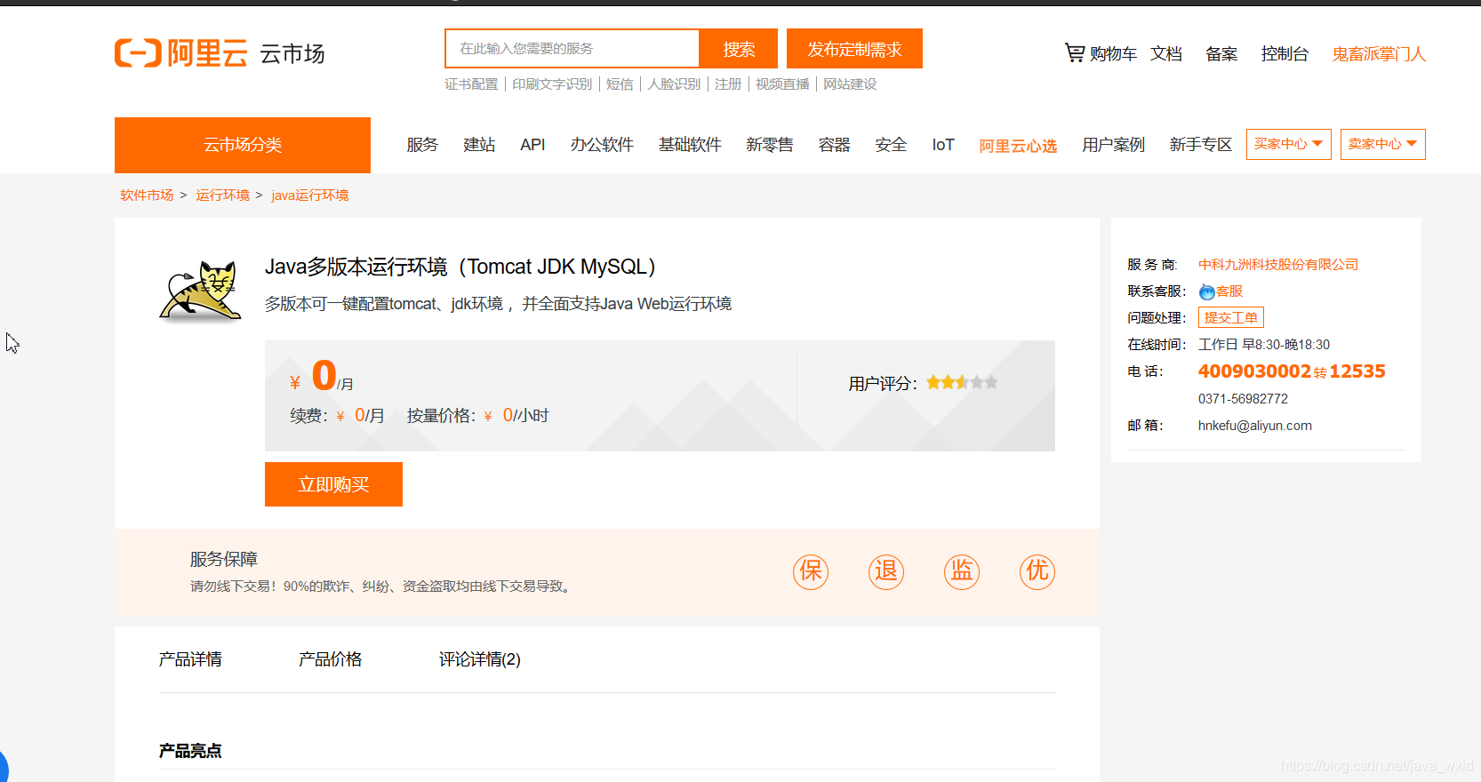Open the 办公软件 nav menu item
Screen dimensions: 1481x782
point(602,145)
